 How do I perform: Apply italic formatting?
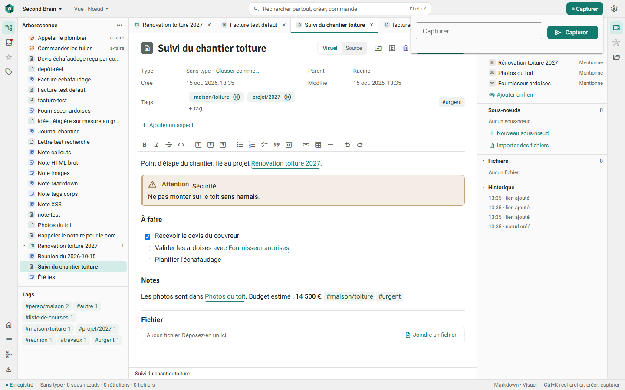157,145
